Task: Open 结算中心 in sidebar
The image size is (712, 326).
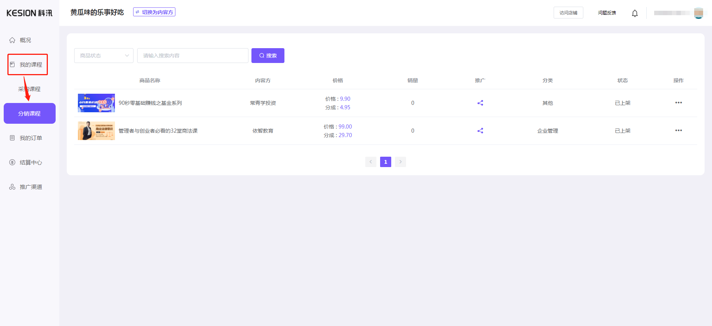Action: point(30,162)
